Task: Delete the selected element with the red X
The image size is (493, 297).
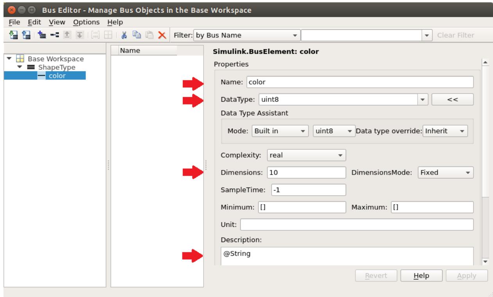Action: (163, 35)
